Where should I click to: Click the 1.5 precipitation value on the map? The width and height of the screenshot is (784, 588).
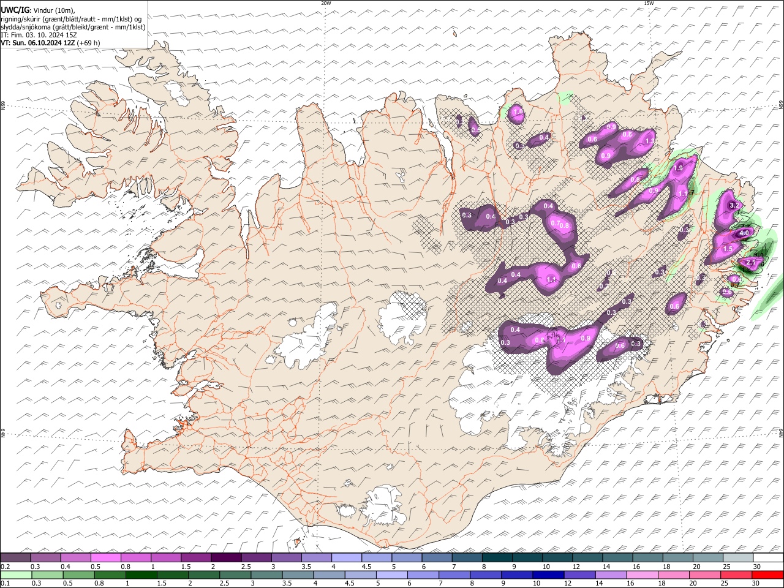tap(728, 249)
